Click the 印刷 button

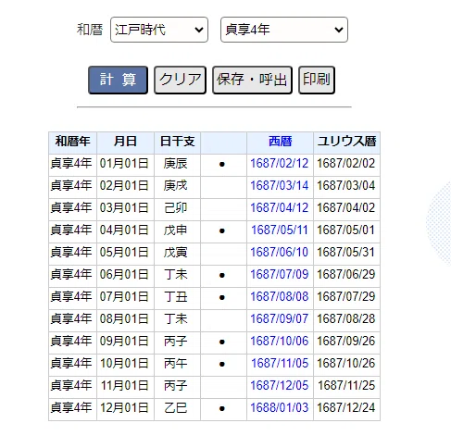click(317, 80)
